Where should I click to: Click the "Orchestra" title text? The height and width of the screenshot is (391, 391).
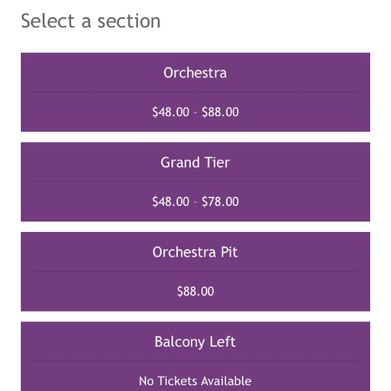coord(195,73)
